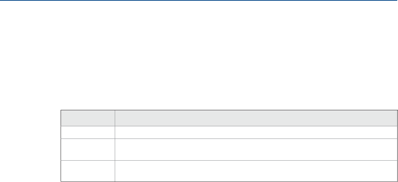Select the first body row's left cell
This screenshot has width=398, height=182.
pyautogui.click(x=88, y=132)
